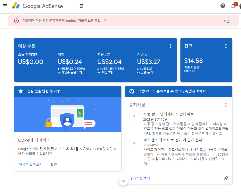Open the account avatar at top right
Screen dimensions: 241x192
[x=240, y=6]
